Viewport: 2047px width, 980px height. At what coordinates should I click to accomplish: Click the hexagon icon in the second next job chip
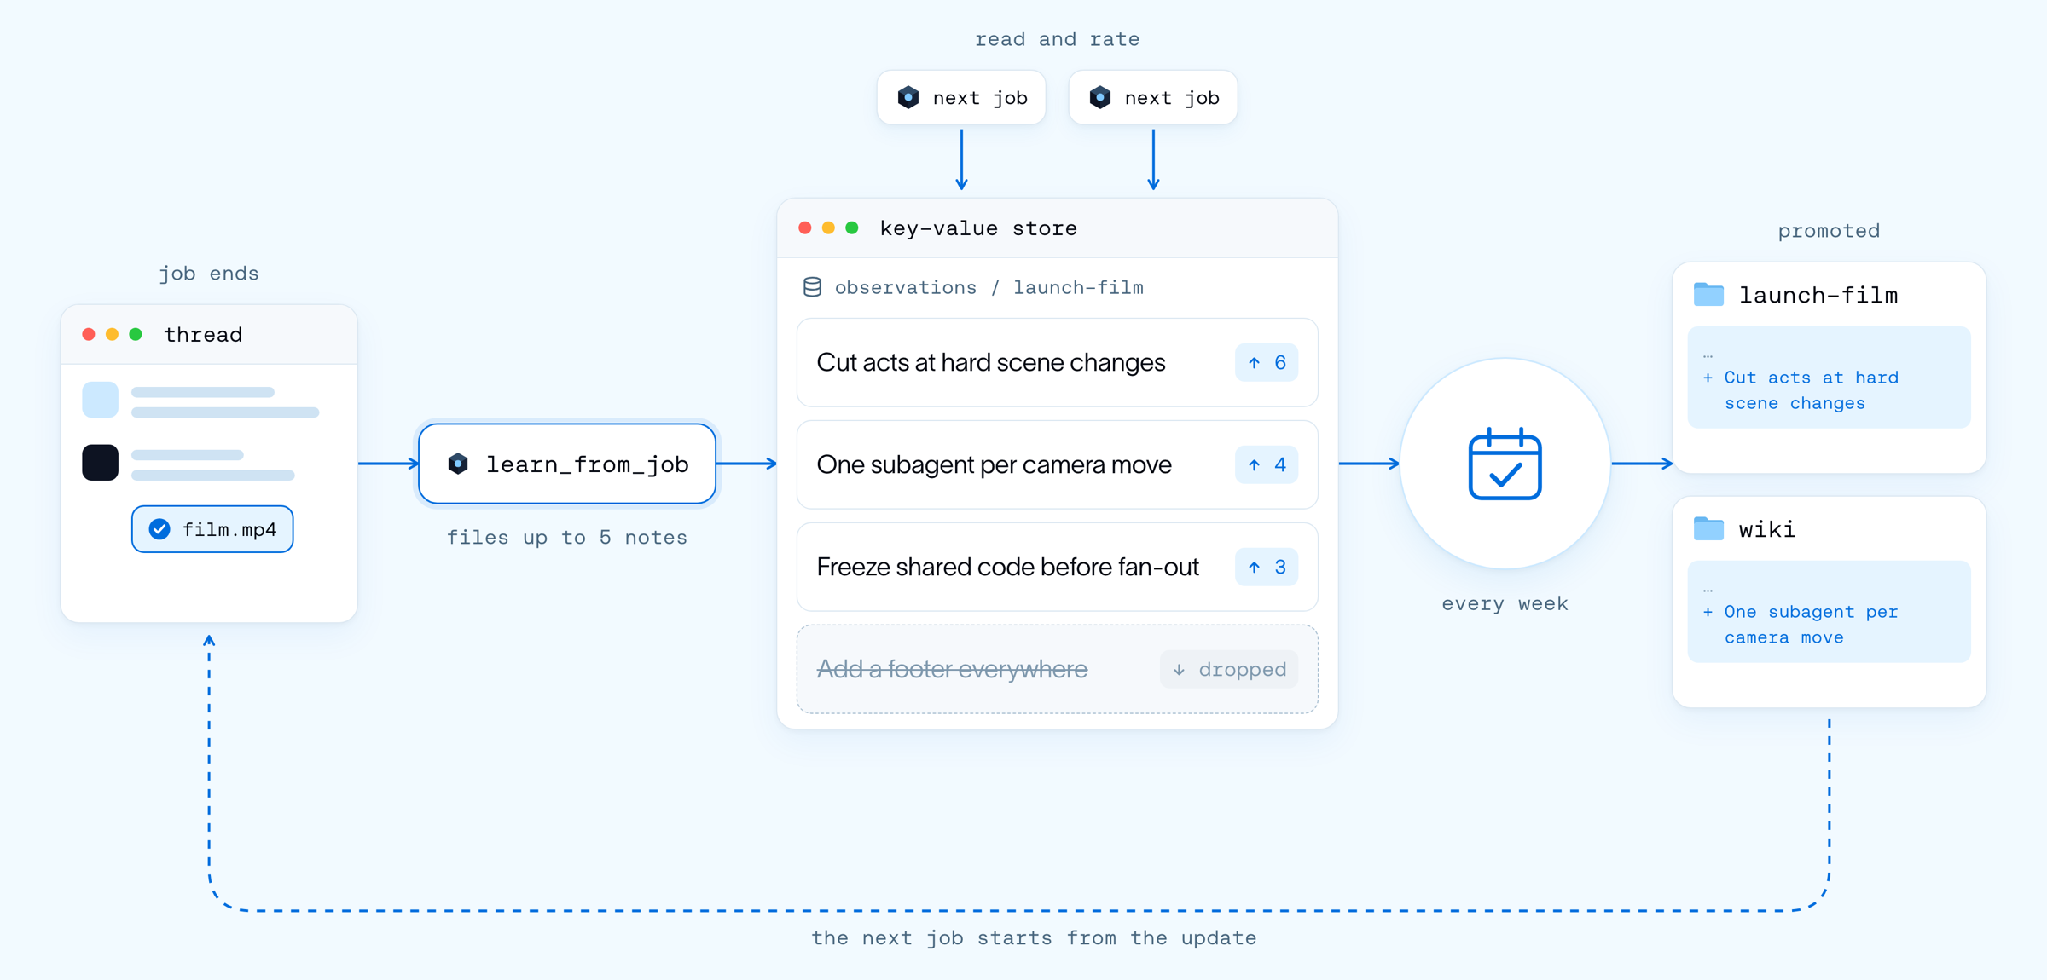[1100, 97]
